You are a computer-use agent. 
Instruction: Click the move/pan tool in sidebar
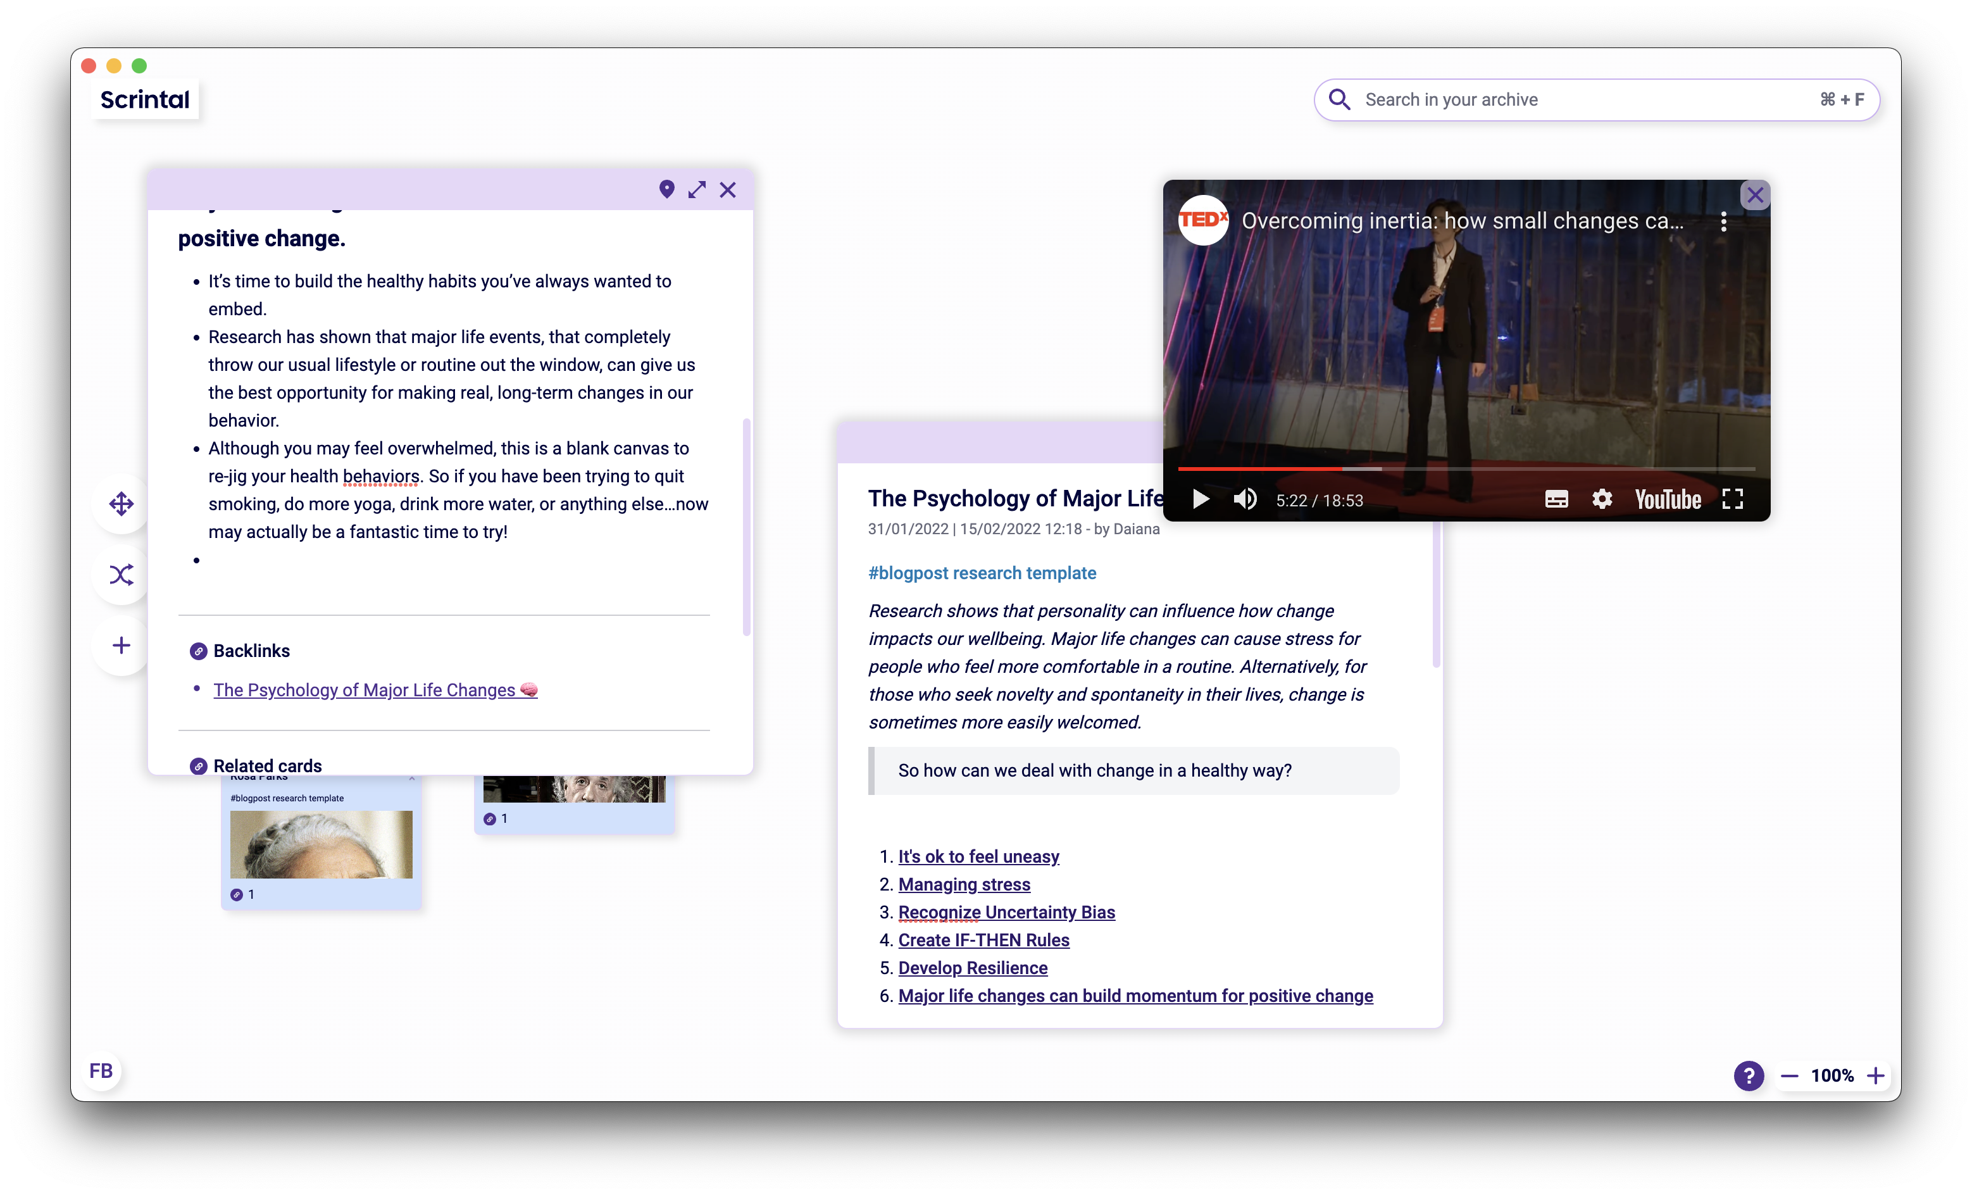122,503
